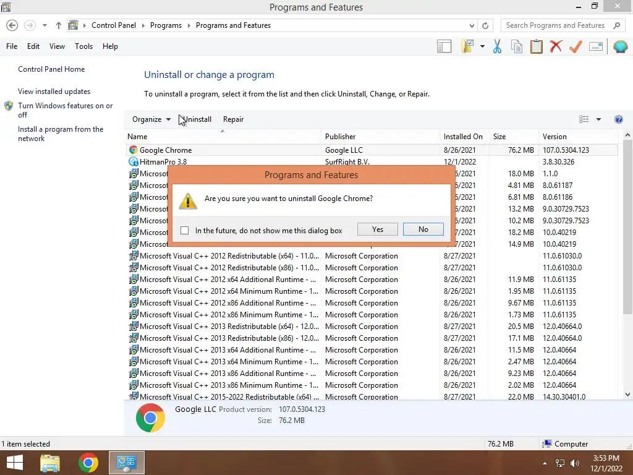Open the Help menu
This screenshot has height=475, width=633.
(x=110, y=46)
